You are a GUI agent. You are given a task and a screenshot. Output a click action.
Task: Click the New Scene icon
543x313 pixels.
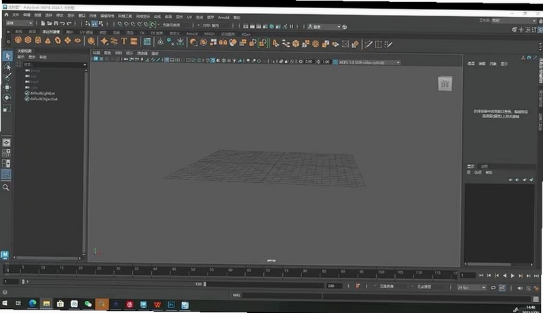tap(43, 23)
